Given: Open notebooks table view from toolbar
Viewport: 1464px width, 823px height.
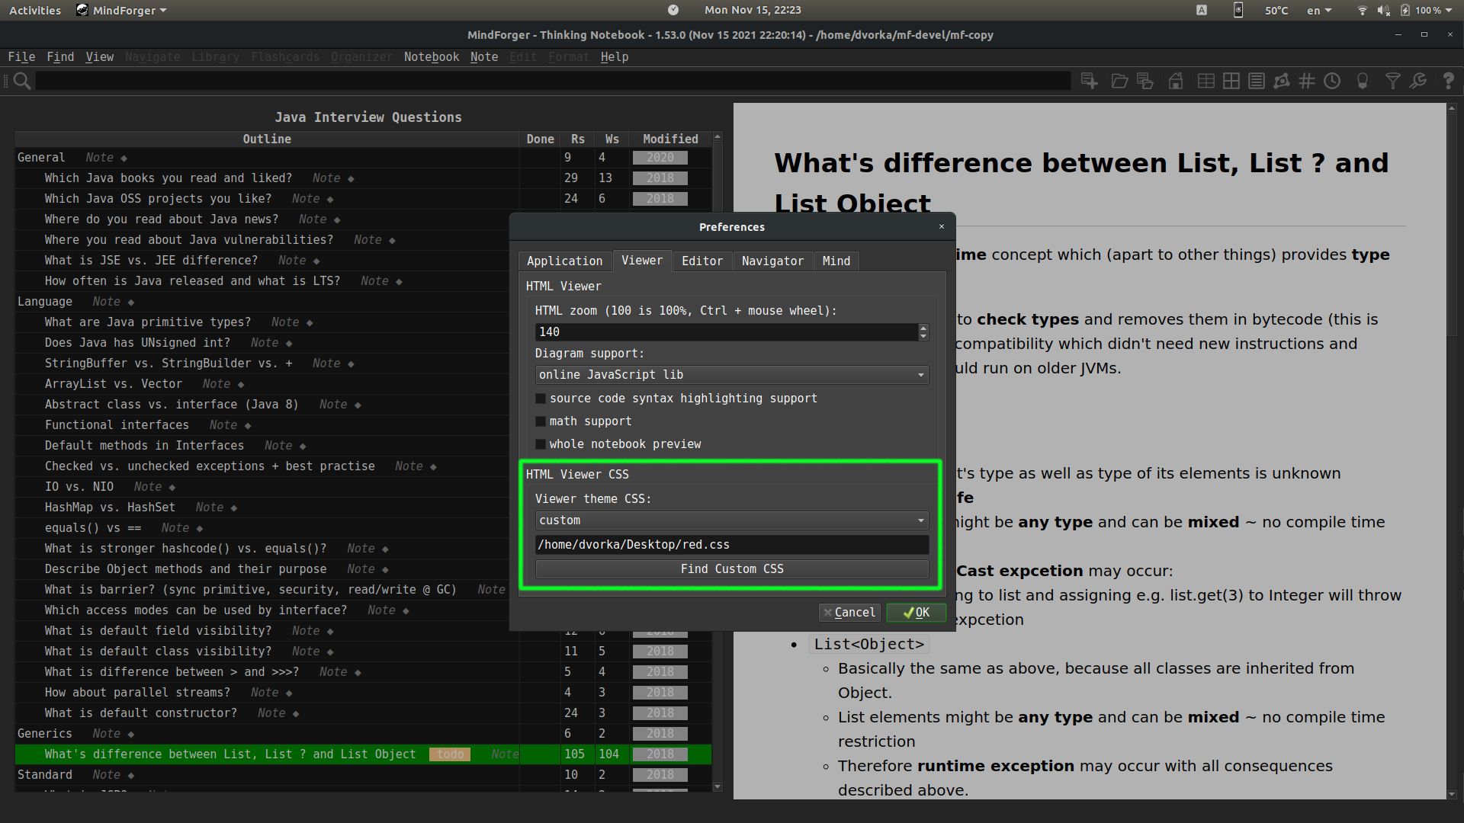Looking at the screenshot, I should click(1206, 81).
